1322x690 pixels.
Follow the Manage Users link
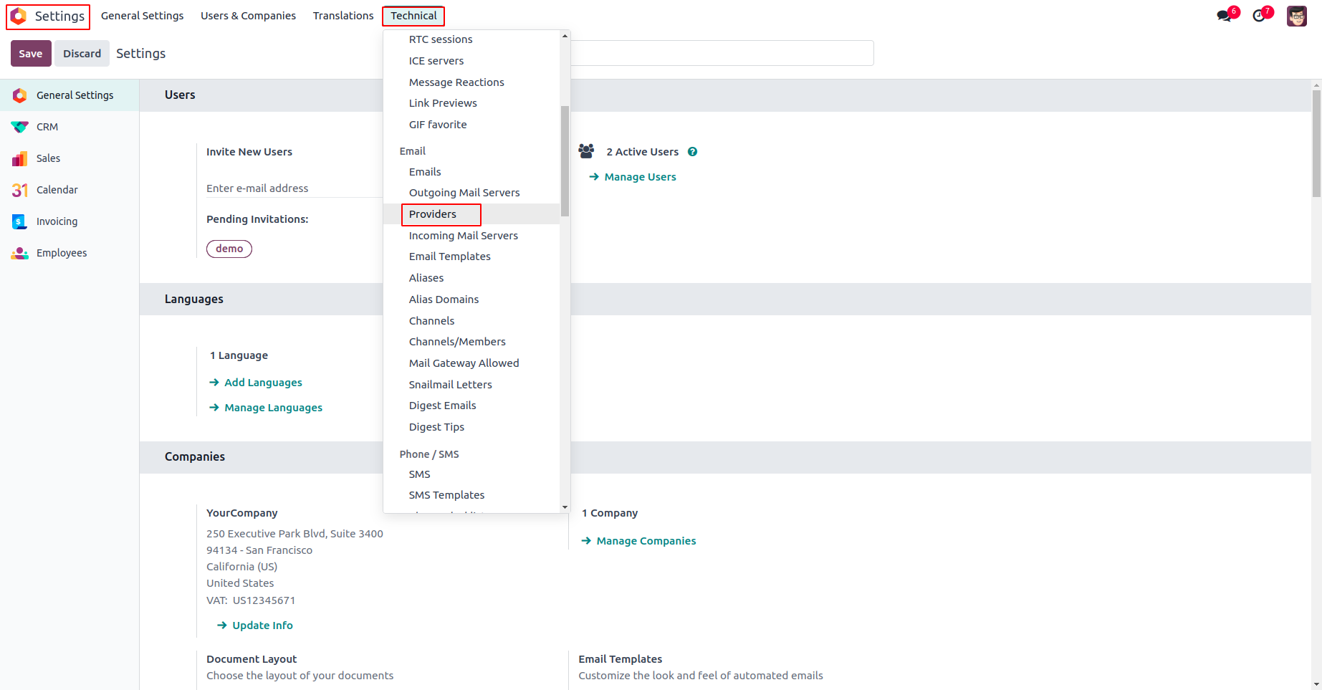640,177
